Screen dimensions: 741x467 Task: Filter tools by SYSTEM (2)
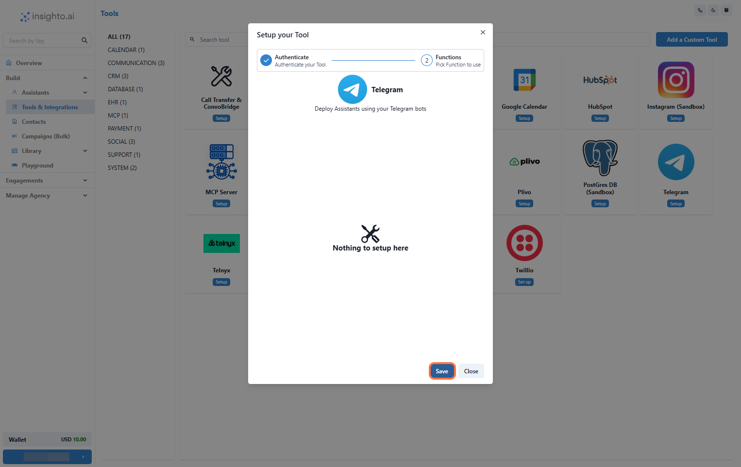click(x=122, y=167)
